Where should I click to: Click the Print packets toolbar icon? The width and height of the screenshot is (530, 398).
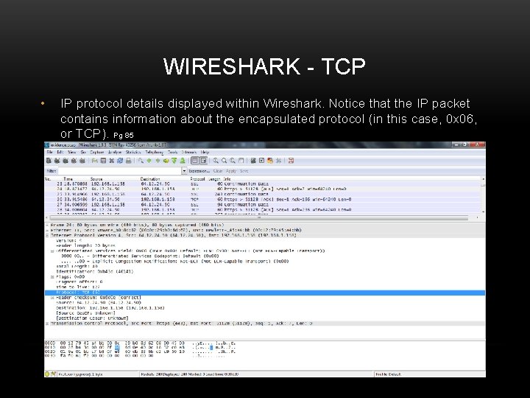(128, 161)
